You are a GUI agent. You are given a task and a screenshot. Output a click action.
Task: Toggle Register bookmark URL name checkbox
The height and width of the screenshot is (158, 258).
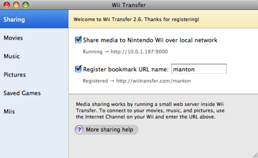tap(78, 69)
